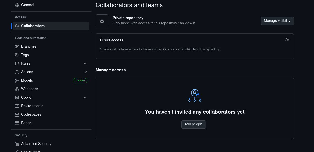This screenshot has height=152, width=314.
Task: Click the green Preview badge next to Models
Action: (80, 80)
